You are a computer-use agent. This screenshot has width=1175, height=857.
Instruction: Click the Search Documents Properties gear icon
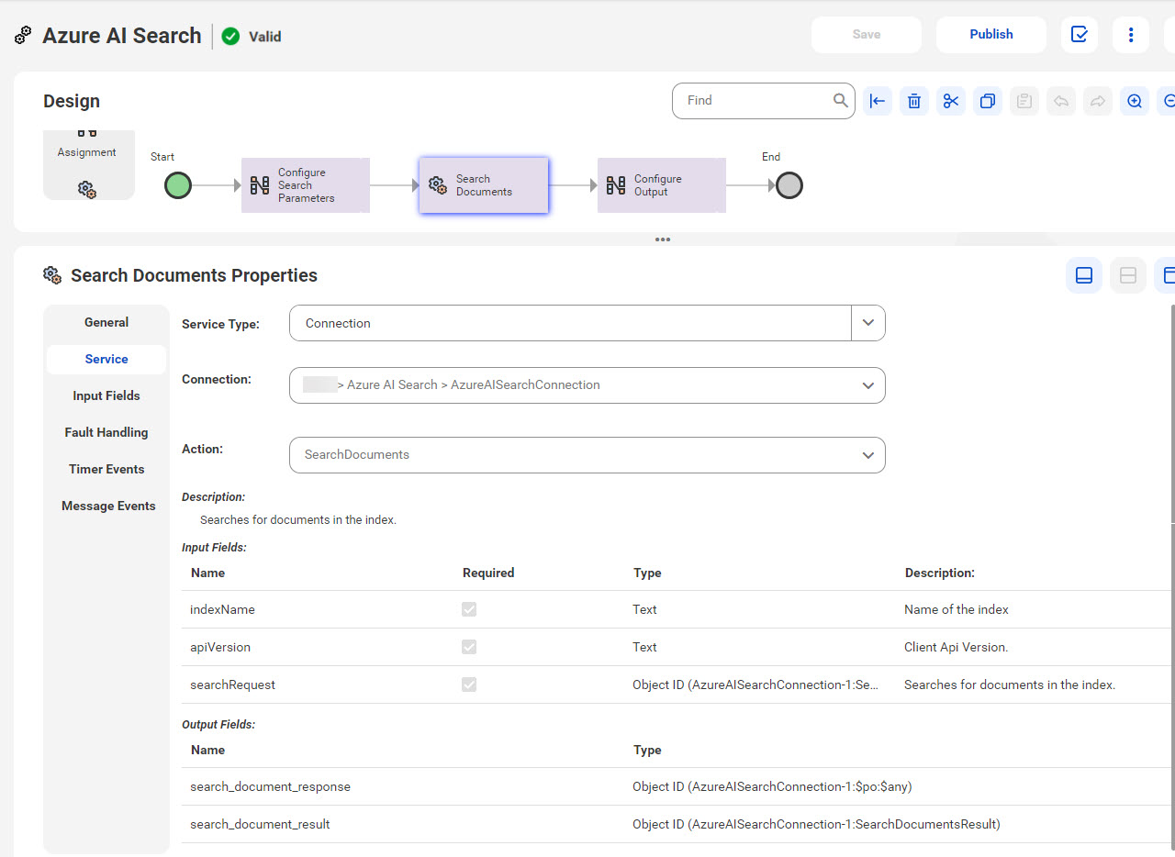pos(52,275)
